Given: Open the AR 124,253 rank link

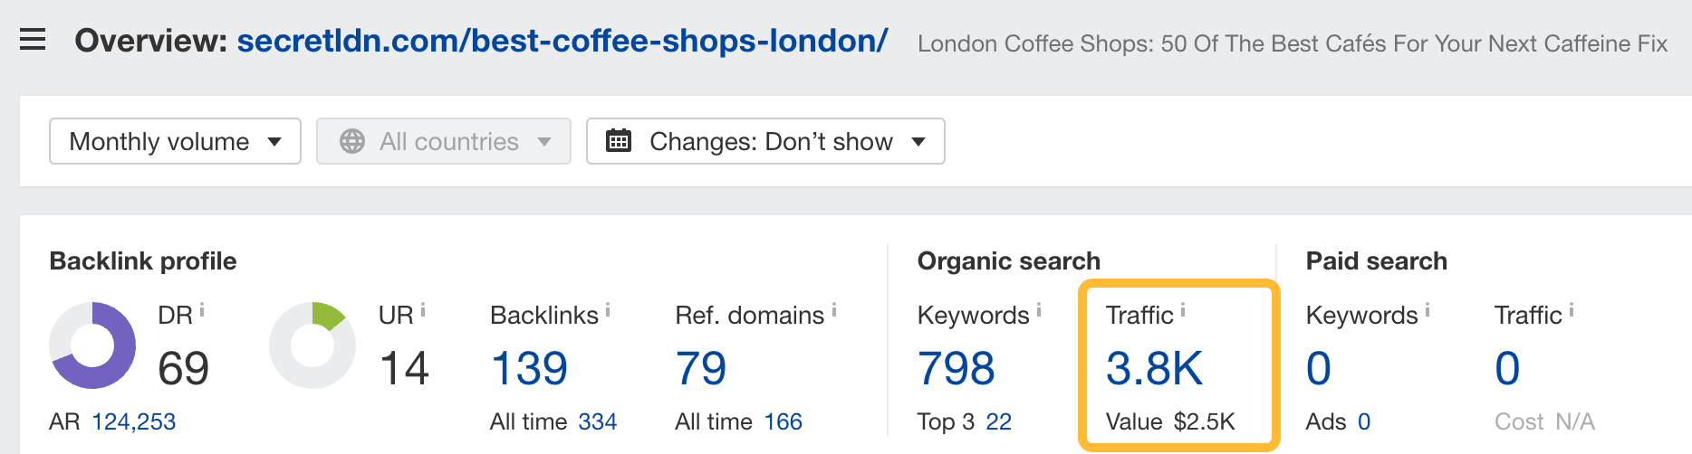Looking at the screenshot, I should pyautogui.click(x=133, y=421).
